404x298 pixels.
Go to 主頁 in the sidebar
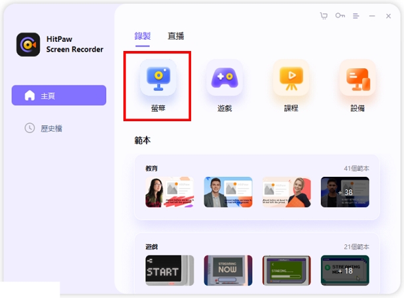click(59, 95)
